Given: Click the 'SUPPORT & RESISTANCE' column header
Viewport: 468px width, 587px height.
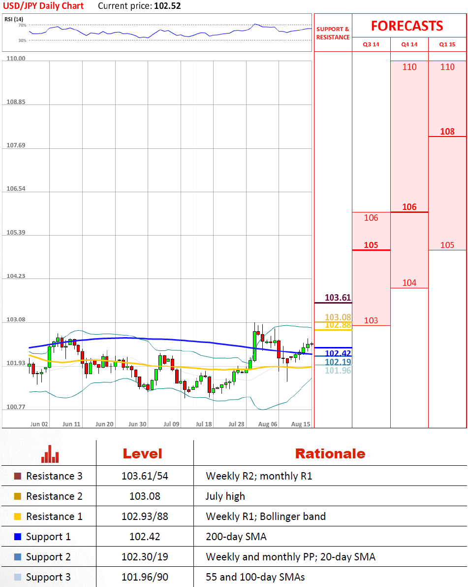Looking at the screenshot, I should tap(333, 33).
